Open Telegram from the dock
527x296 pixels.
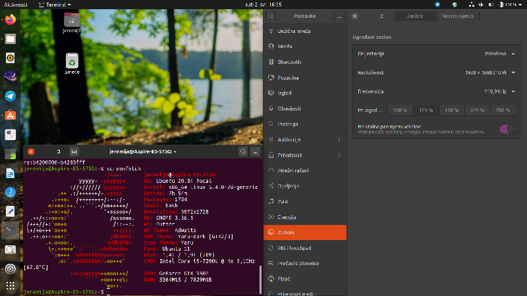[x=11, y=96]
